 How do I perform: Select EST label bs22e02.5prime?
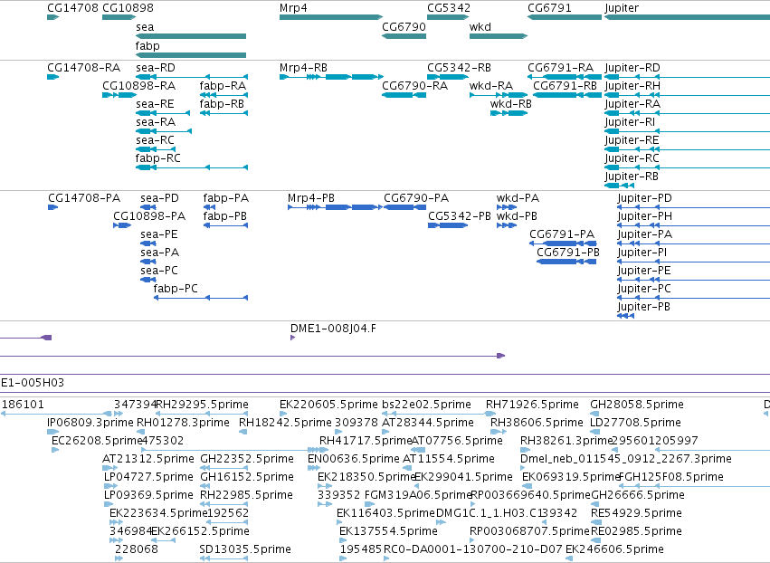click(x=426, y=405)
